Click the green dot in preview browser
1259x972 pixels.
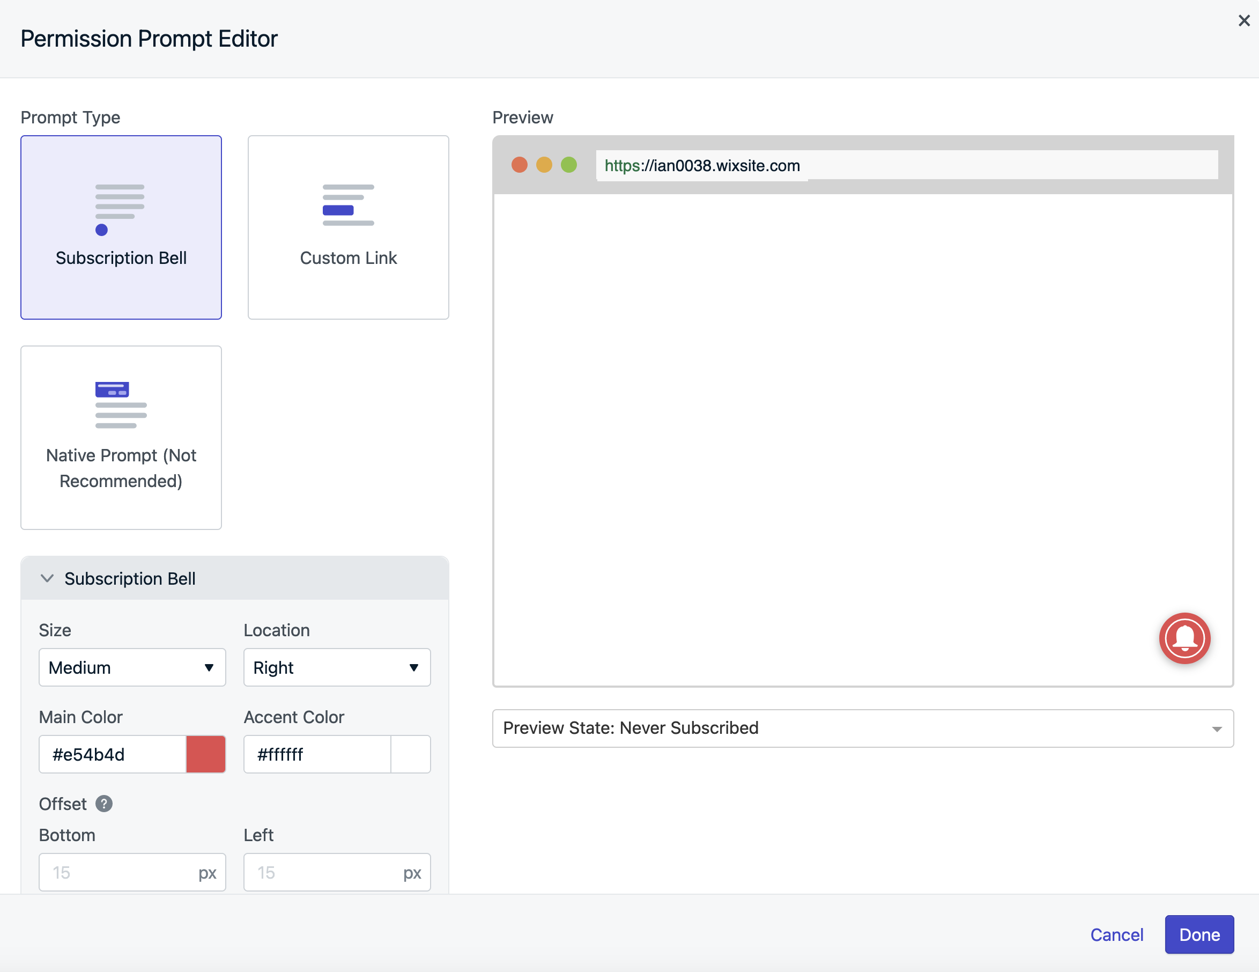pos(569,165)
